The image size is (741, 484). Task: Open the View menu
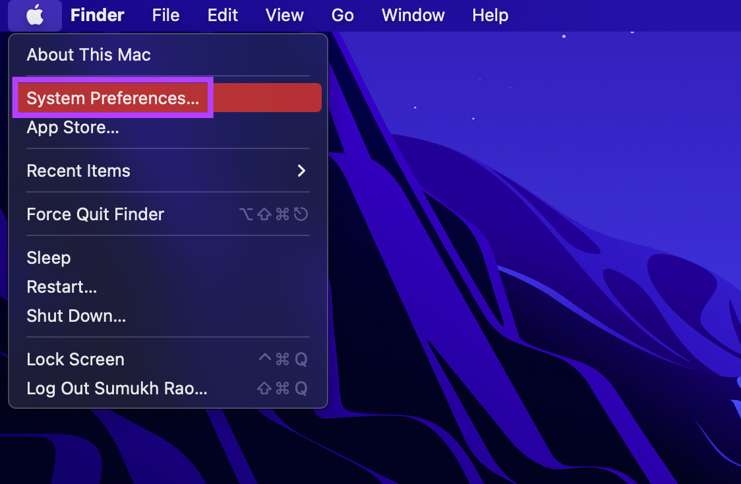tap(284, 15)
